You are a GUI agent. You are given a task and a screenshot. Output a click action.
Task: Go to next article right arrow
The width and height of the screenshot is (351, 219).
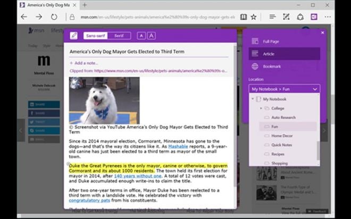coord(324,130)
